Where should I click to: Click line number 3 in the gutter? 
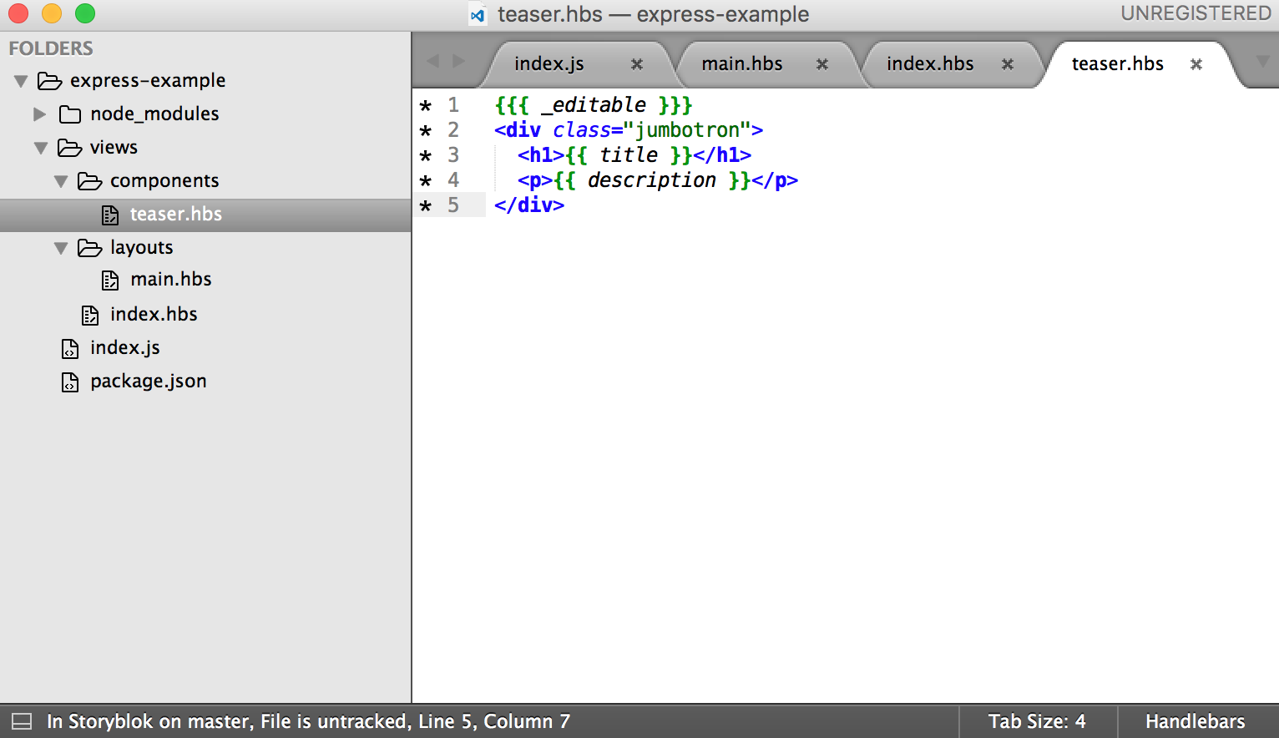pyautogui.click(x=453, y=155)
